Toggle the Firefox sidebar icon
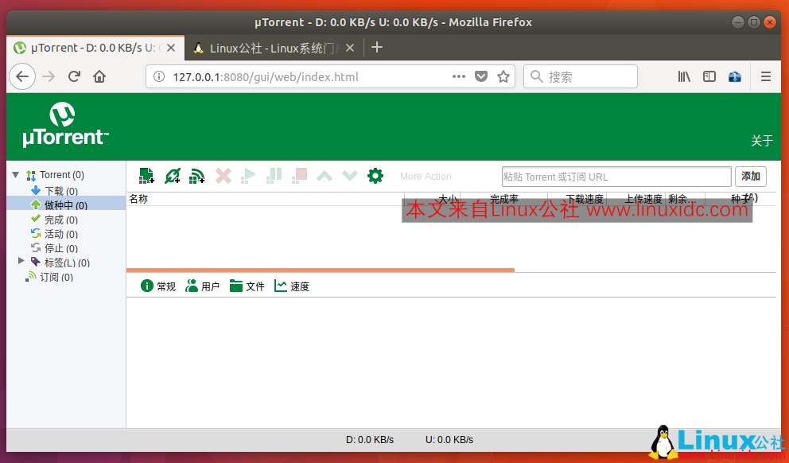This screenshot has height=463, width=789. 709,76
